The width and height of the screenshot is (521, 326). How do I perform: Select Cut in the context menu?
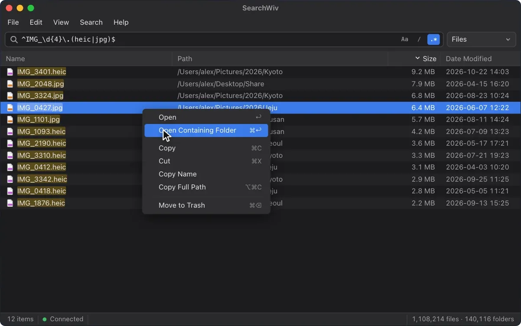point(206,161)
